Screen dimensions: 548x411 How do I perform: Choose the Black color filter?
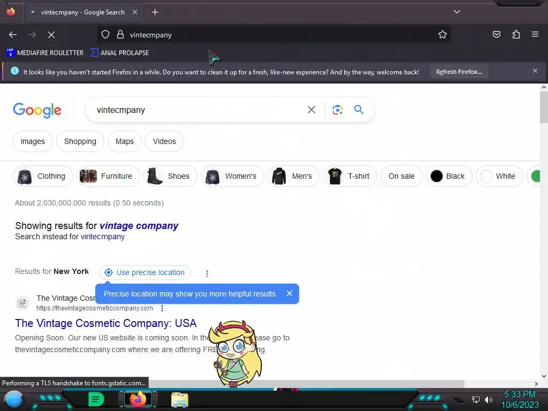tap(449, 176)
